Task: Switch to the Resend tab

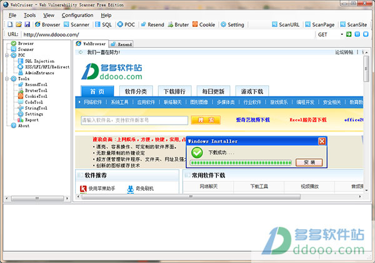Action: (121, 44)
